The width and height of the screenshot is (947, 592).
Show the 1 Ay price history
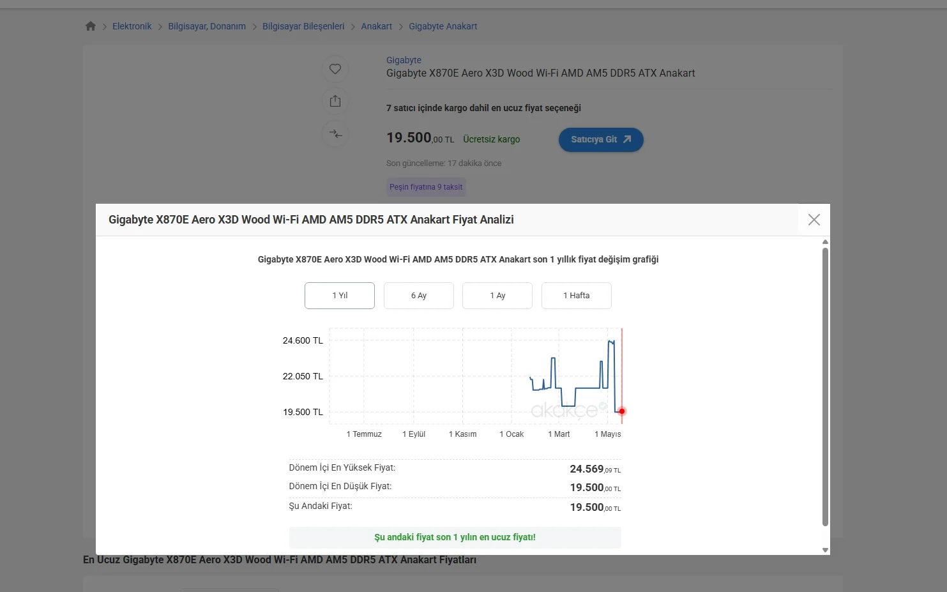pyautogui.click(x=497, y=296)
